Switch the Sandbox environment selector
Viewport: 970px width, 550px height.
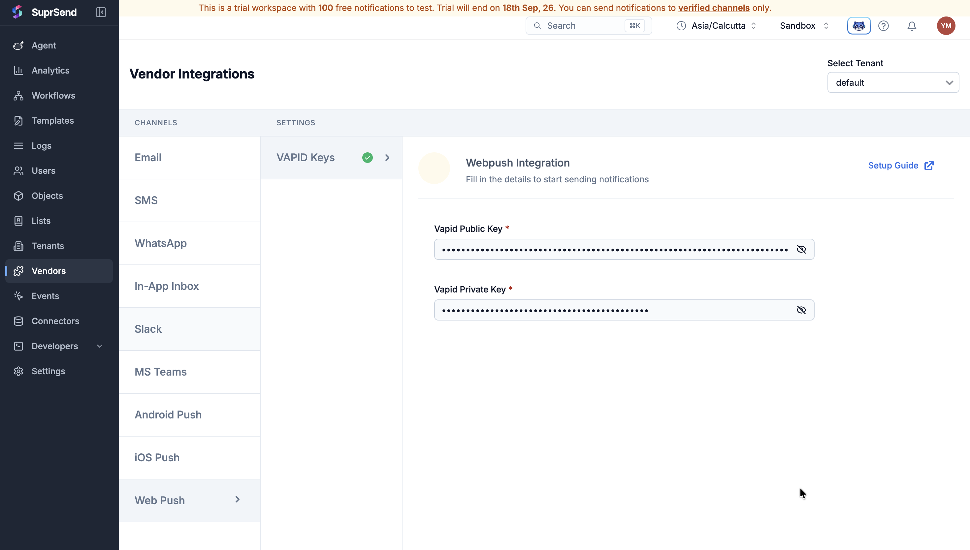click(804, 26)
